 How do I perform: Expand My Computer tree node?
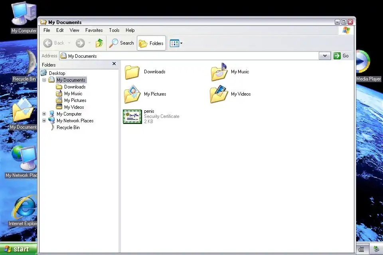pos(44,114)
